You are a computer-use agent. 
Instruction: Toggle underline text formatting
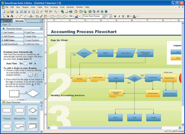(123, 16)
